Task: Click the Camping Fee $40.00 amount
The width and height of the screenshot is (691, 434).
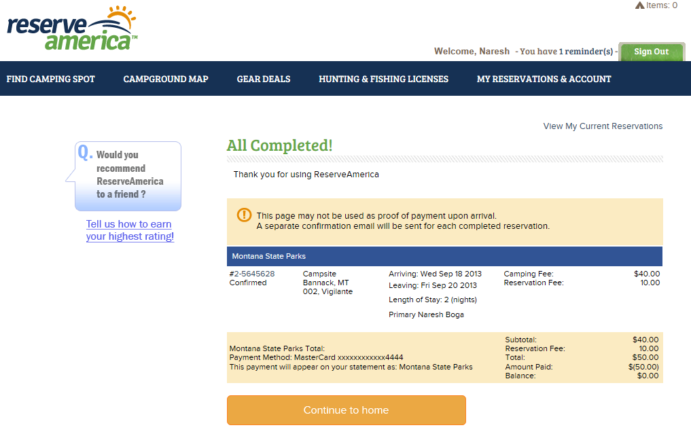Action: pos(647,274)
